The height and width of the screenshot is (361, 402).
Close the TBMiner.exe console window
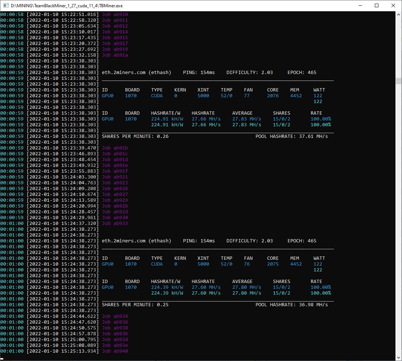pyautogui.click(x=393, y=6)
